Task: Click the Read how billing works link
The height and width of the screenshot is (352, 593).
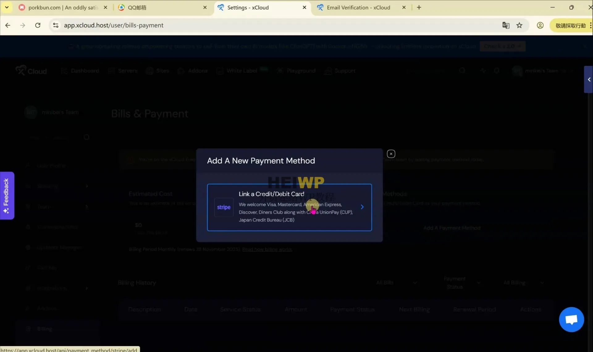Action: pos(267,249)
